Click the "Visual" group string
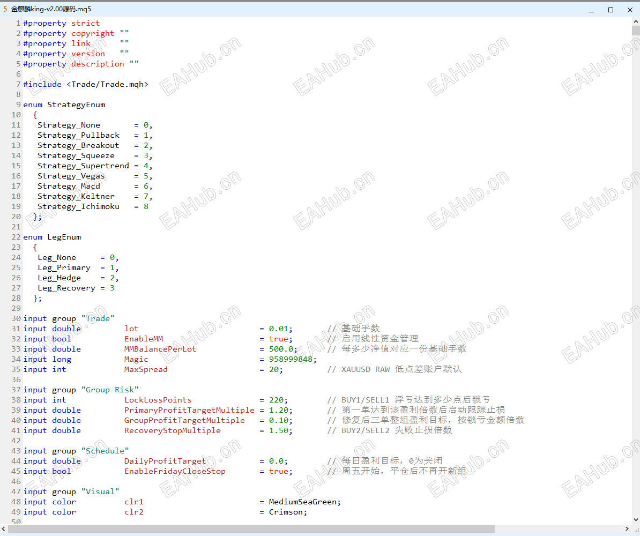This screenshot has height=536, width=640. [100, 492]
